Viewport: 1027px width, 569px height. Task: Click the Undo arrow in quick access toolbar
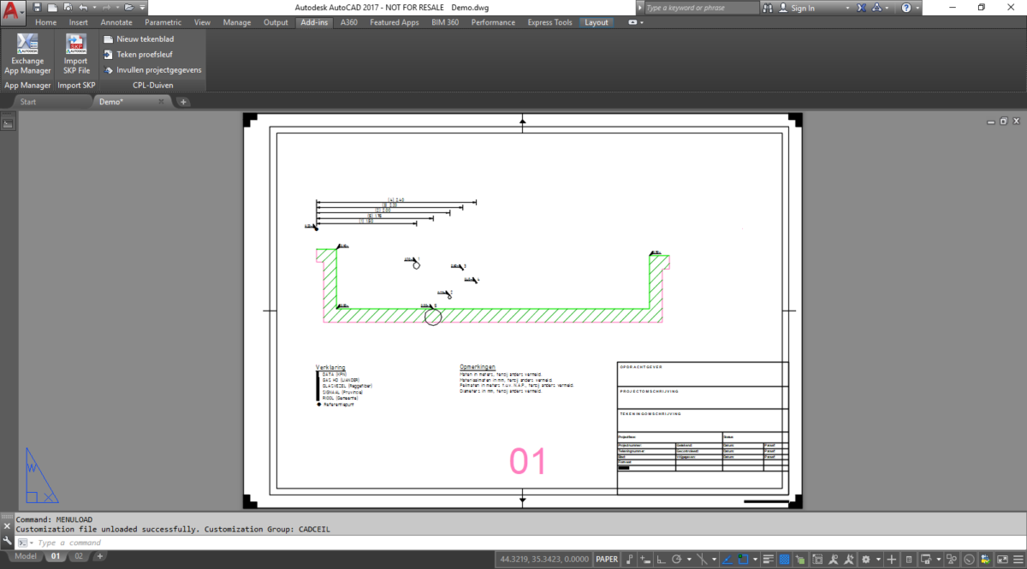tap(83, 8)
